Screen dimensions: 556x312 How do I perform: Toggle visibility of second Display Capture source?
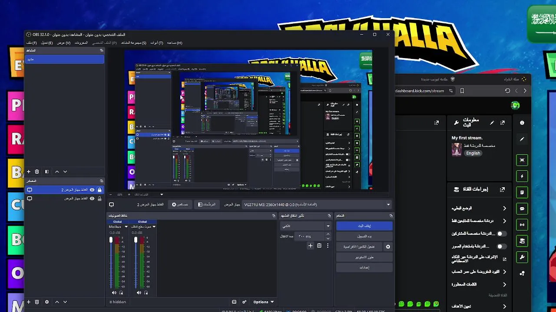(92, 198)
